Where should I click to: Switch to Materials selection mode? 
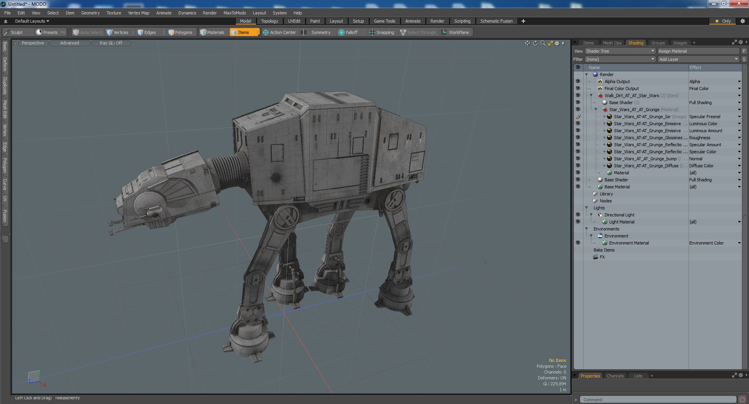coord(212,32)
